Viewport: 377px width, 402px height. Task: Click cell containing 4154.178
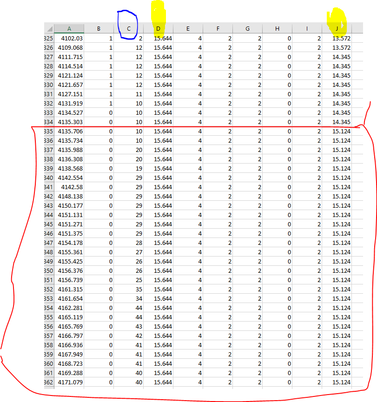(69, 243)
